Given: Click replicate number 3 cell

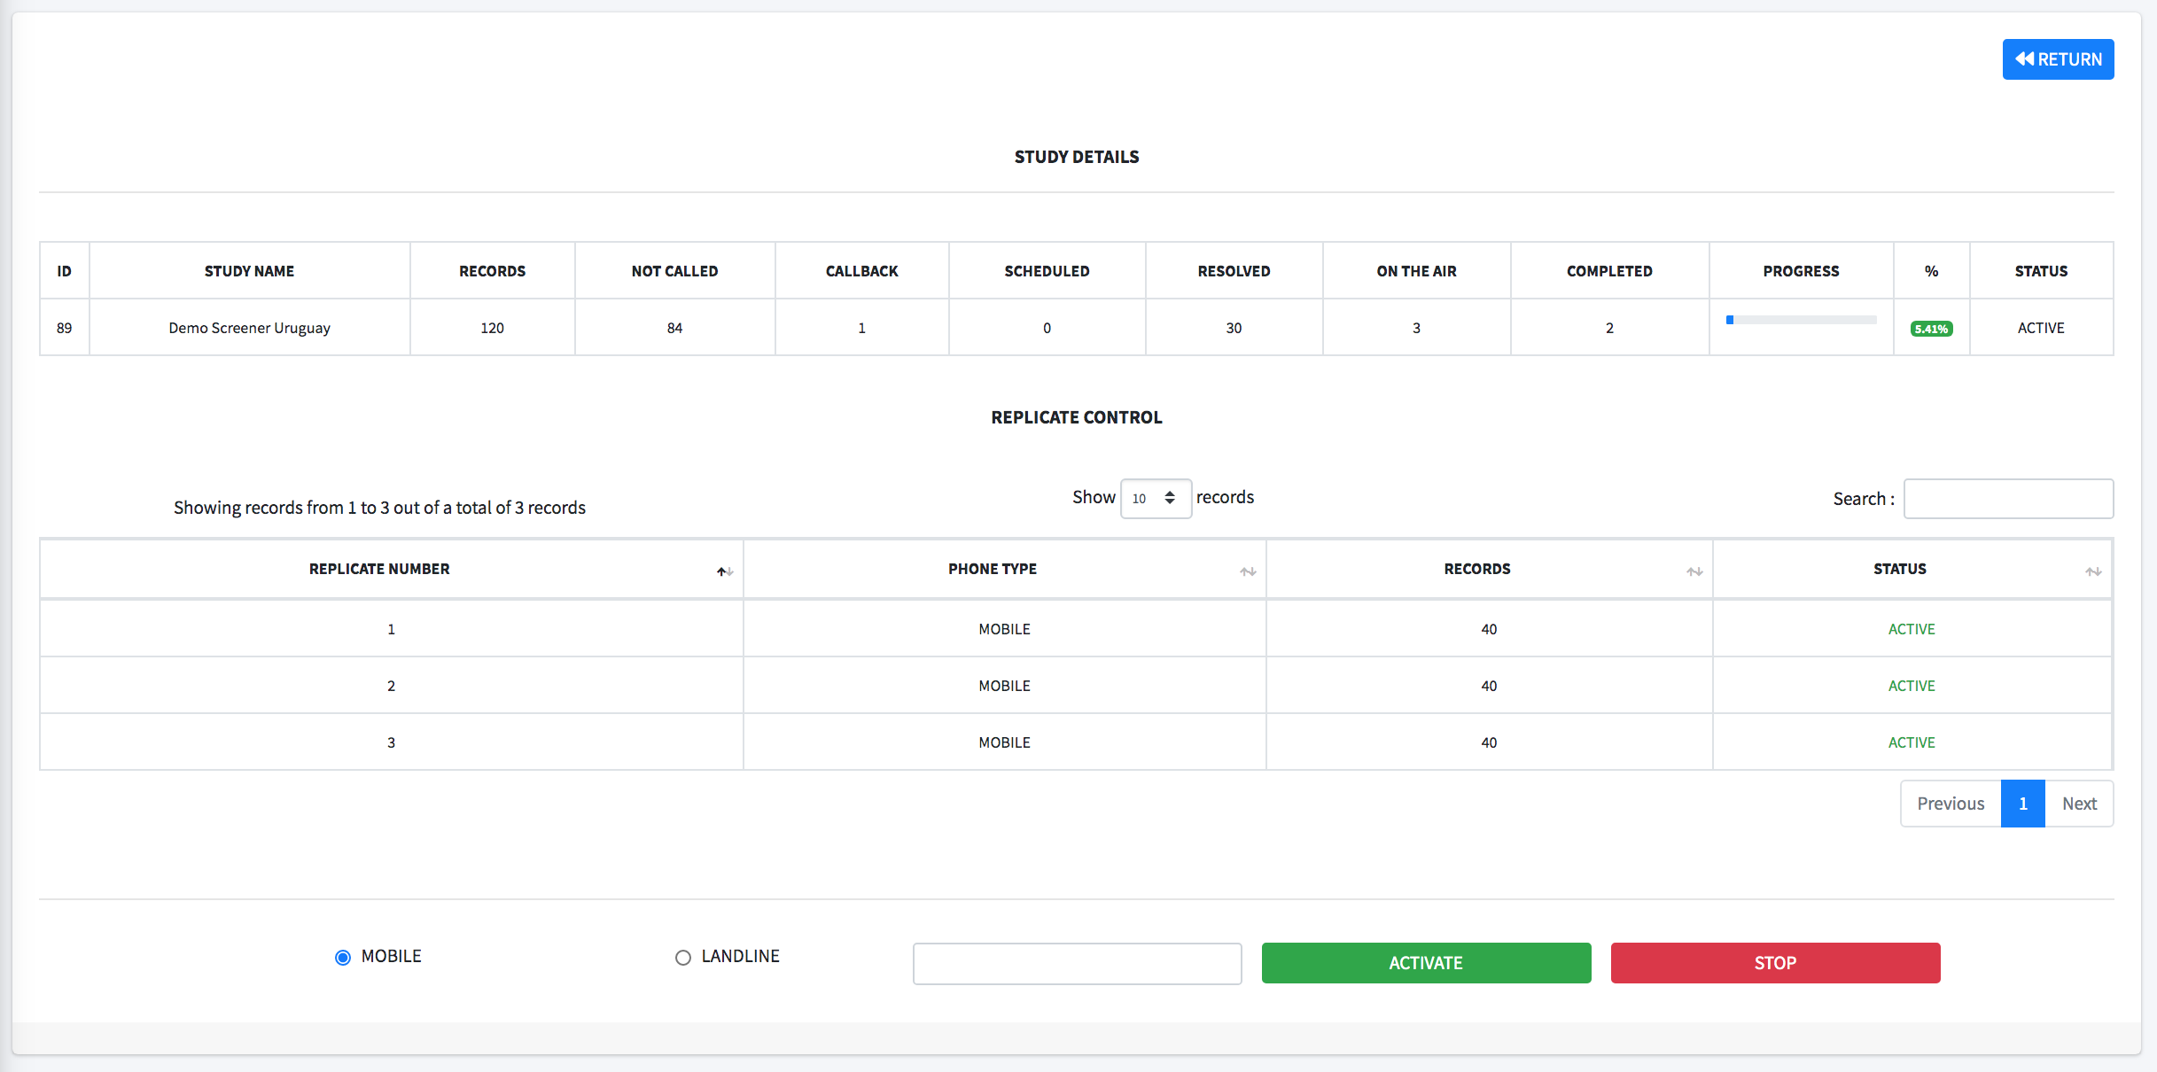Looking at the screenshot, I should tap(391, 742).
